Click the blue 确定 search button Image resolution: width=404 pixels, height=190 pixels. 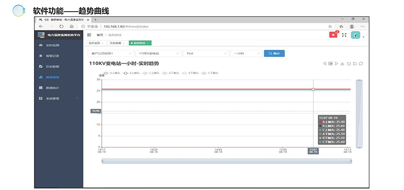[x=274, y=53]
